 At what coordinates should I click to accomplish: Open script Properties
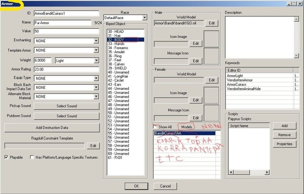(285, 144)
